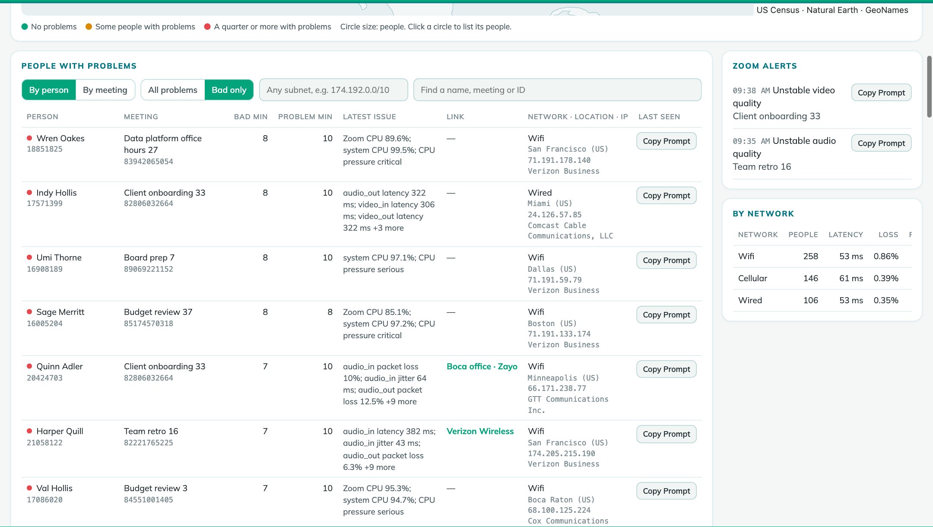Click the Find a name, meeting or ID field
The width and height of the screenshot is (933, 527).
tap(557, 90)
